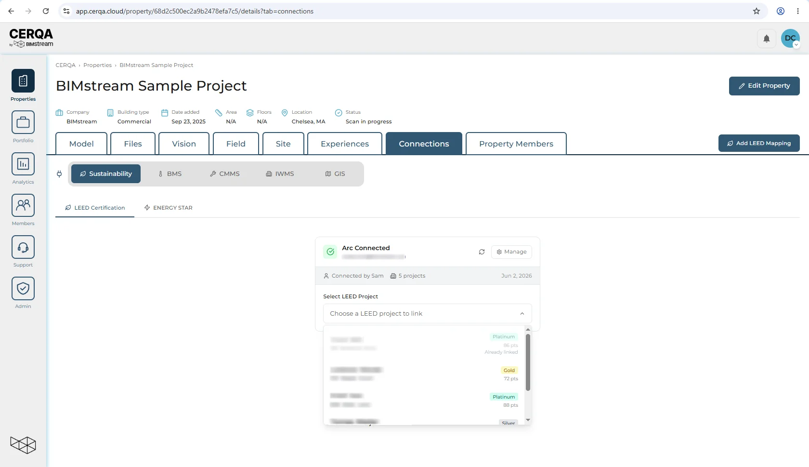The height and width of the screenshot is (467, 809).
Task: Expand the Choose a LEED project dropdown
Action: pos(428,313)
